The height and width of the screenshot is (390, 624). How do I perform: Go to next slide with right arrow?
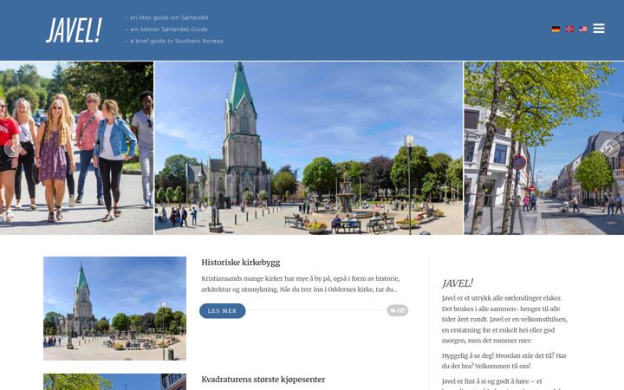610,148
